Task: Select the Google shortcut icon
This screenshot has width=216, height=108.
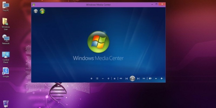Action: pyautogui.click(x=6, y=73)
